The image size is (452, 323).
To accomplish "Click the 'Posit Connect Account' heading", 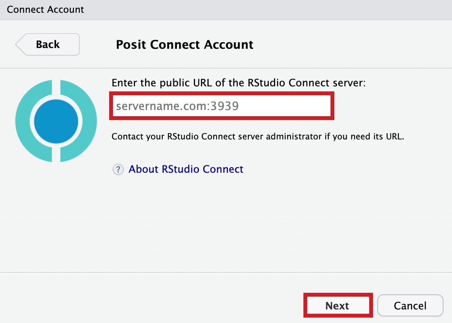I will pos(185,45).
